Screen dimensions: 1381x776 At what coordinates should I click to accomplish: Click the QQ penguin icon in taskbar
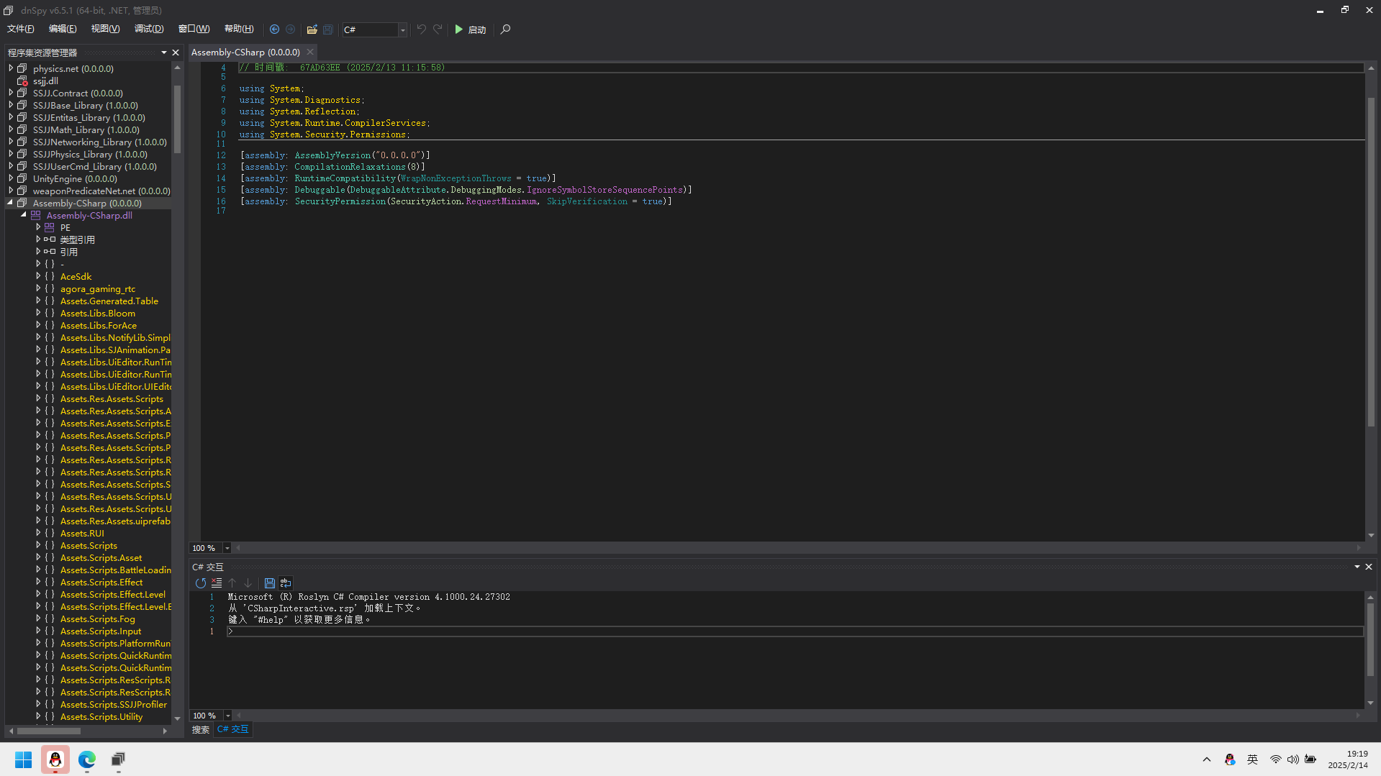(55, 759)
